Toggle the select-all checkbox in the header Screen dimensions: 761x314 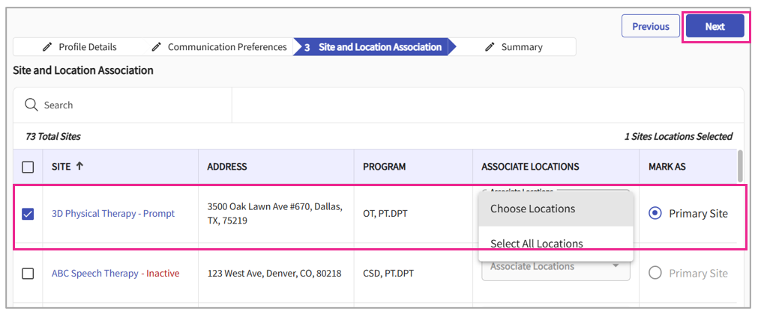click(x=28, y=167)
